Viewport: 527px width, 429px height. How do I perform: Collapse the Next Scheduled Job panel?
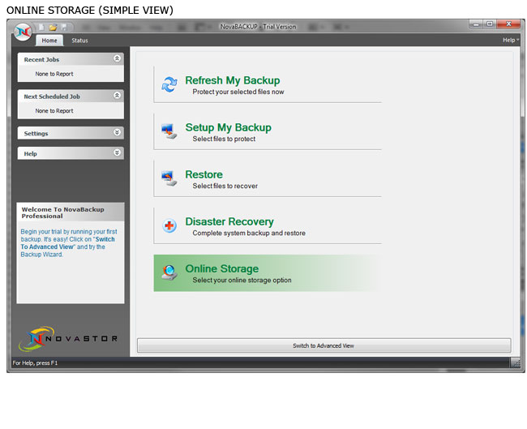117,96
